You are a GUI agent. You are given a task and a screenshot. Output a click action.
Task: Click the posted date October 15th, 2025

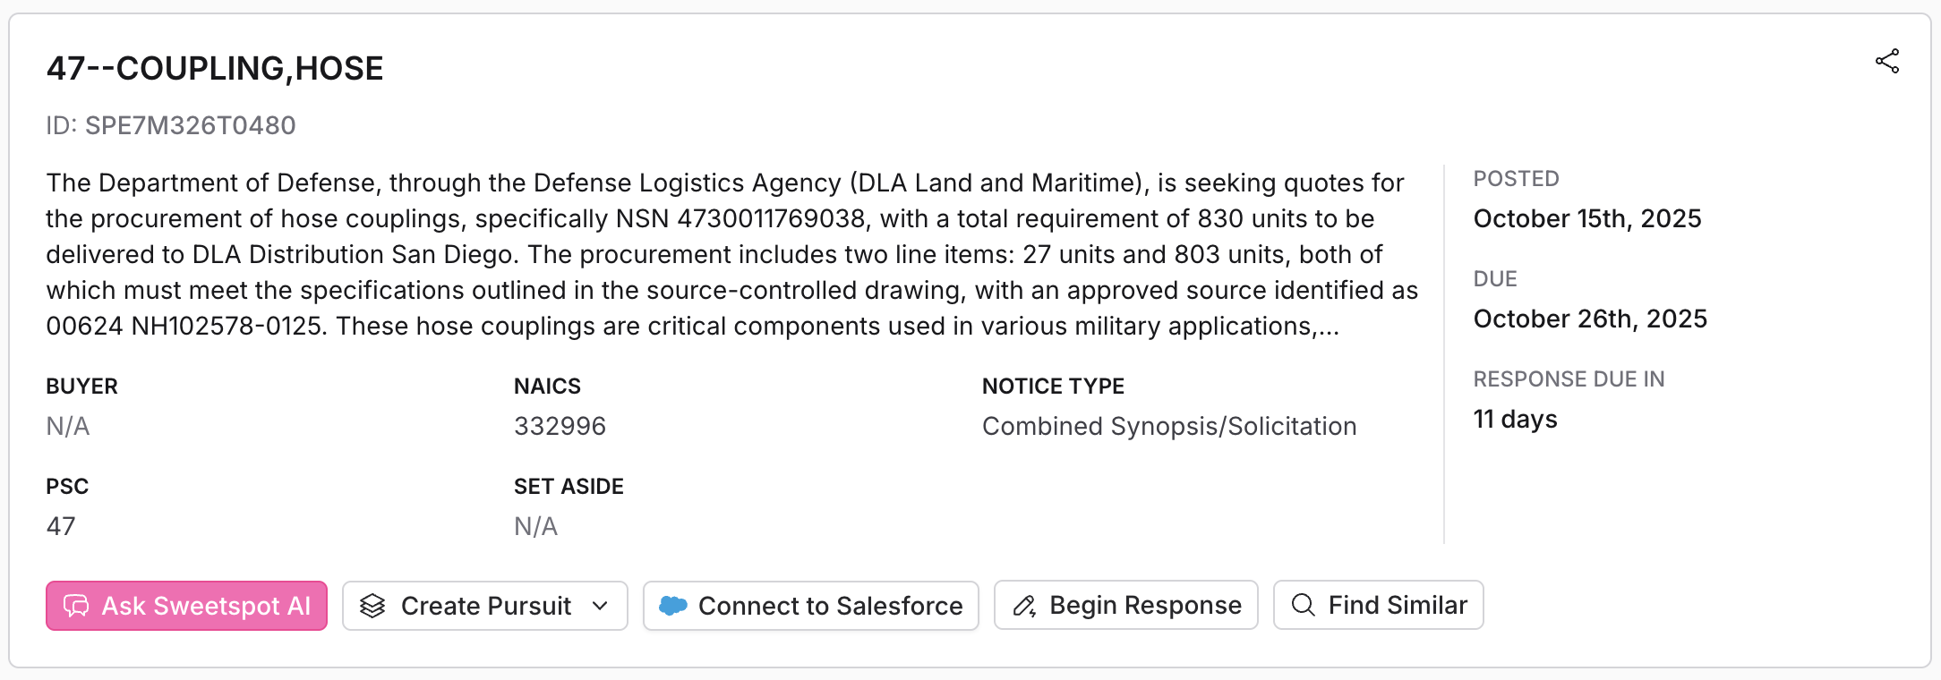(1586, 218)
